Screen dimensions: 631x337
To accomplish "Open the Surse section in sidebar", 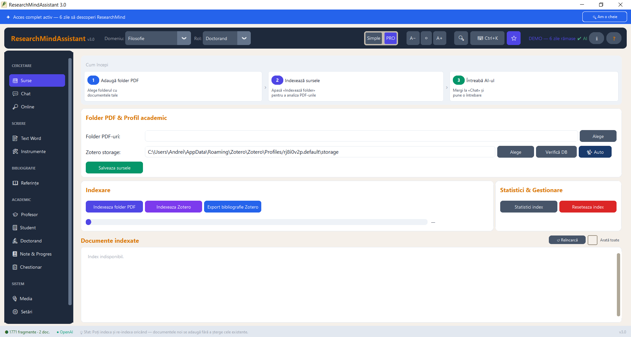I will click(37, 80).
